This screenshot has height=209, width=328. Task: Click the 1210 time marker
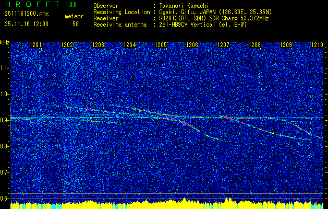(318, 44)
